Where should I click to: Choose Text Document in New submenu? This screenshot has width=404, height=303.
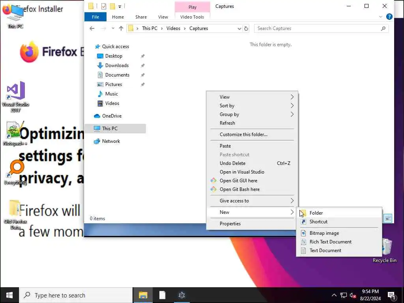(339, 251)
